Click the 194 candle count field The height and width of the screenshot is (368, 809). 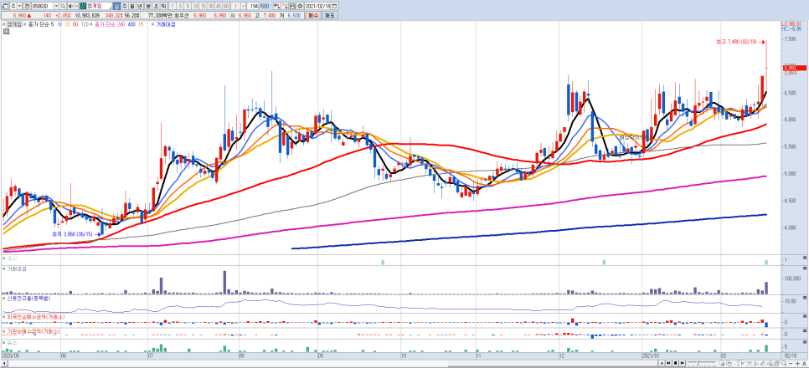pyautogui.click(x=253, y=6)
